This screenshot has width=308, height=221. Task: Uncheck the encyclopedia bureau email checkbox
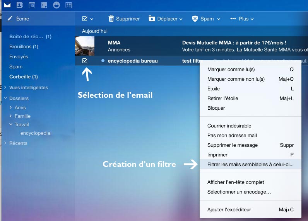coord(85,61)
